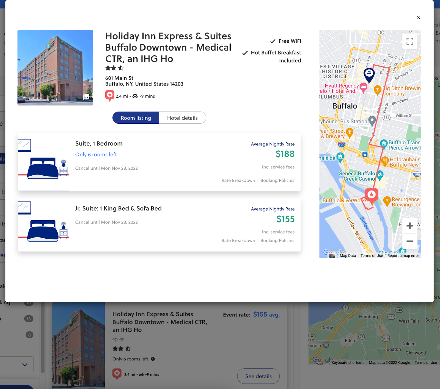Open Booking Policies for Jr. Suite
Image resolution: width=440 pixels, height=389 pixels.
tap(277, 241)
